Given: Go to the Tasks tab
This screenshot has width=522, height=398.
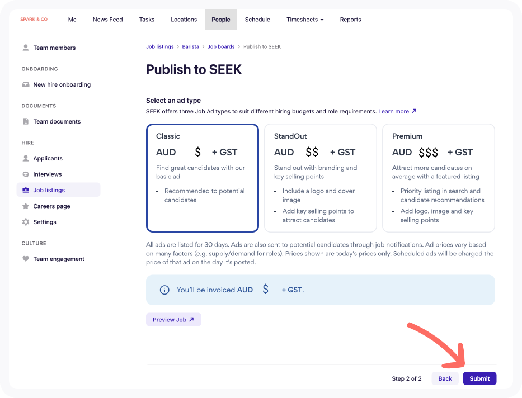Looking at the screenshot, I should coord(147,19).
